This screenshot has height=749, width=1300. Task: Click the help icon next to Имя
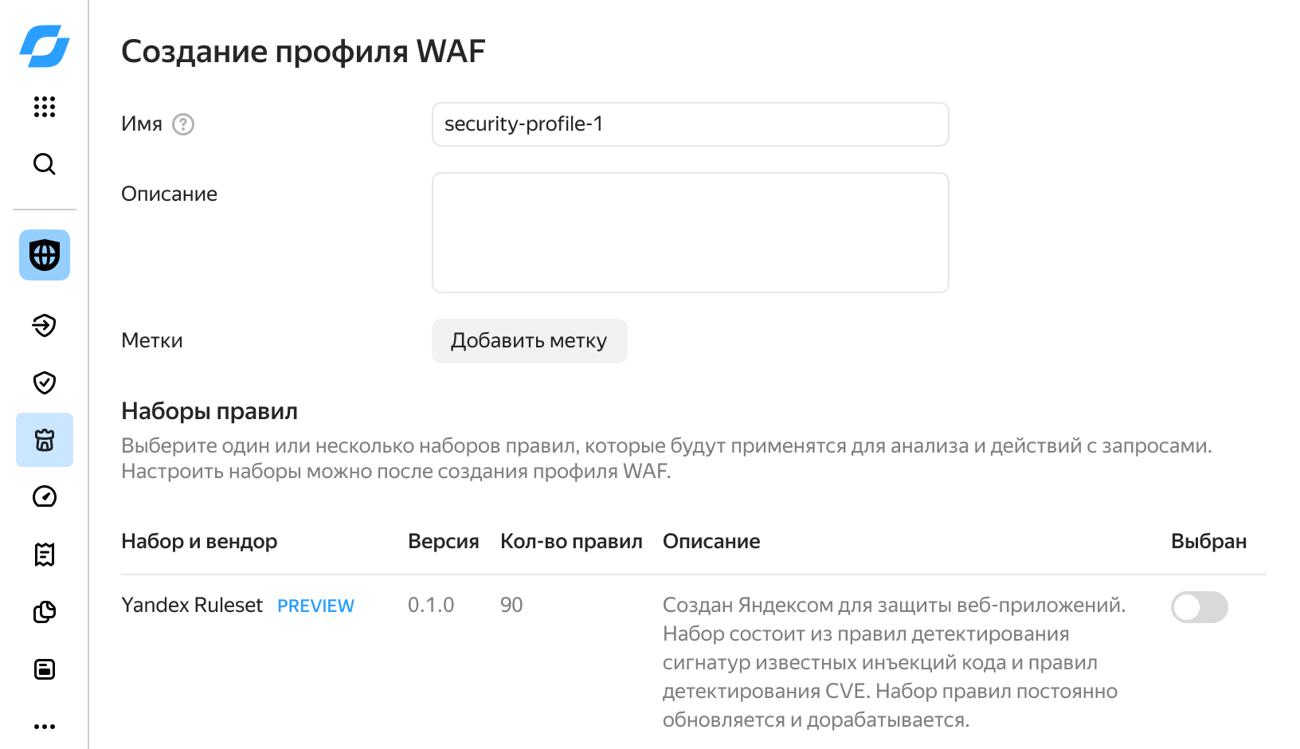coord(183,124)
